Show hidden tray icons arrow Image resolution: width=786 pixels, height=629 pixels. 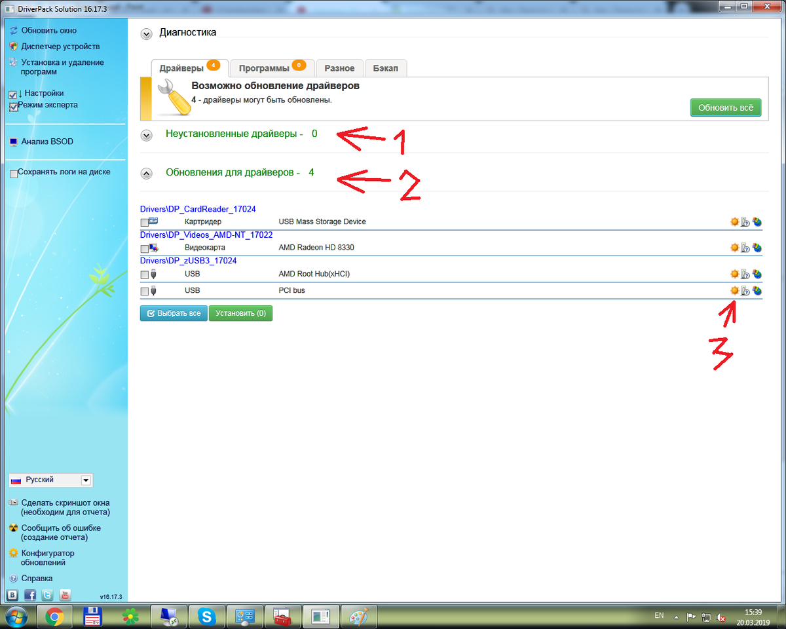coord(676,617)
